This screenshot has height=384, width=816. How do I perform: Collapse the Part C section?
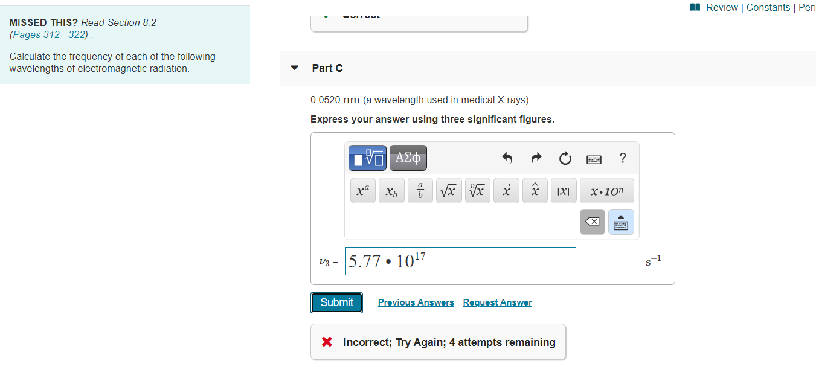point(294,68)
